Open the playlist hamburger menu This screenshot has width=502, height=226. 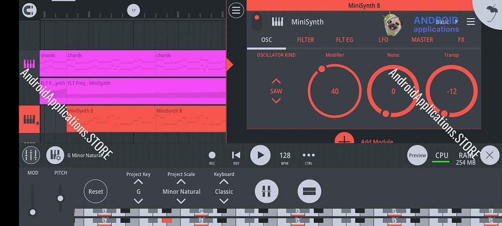(x=236, y=10)
